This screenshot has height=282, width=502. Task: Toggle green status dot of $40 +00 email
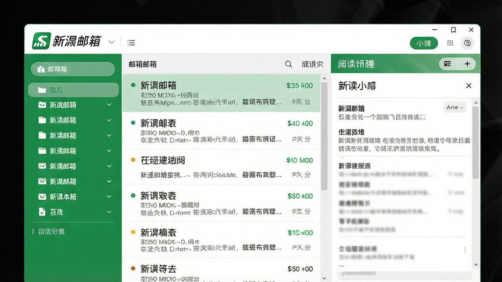point(133,123)
